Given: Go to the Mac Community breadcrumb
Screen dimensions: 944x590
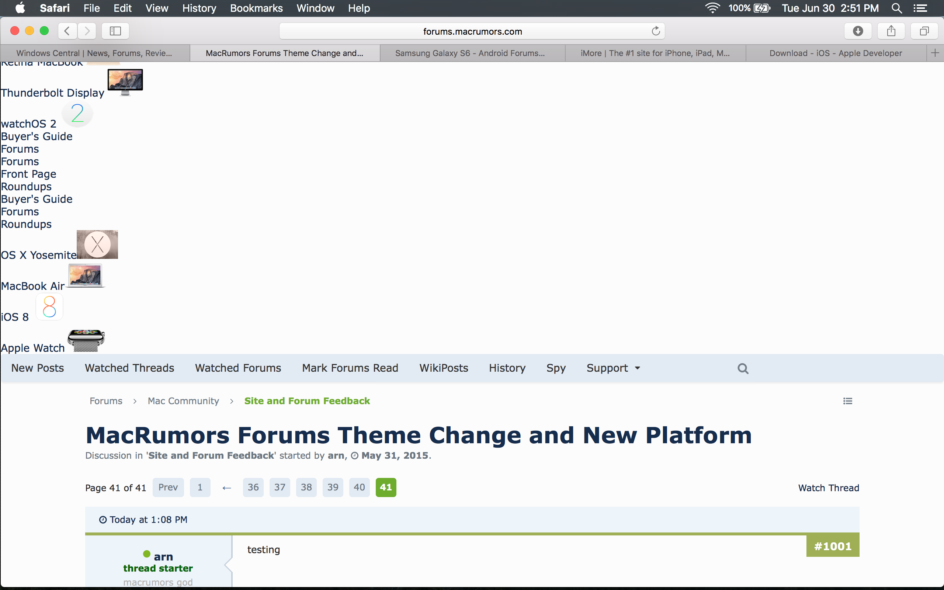Looking at the screenshot, I should click(x=183, y=401).
